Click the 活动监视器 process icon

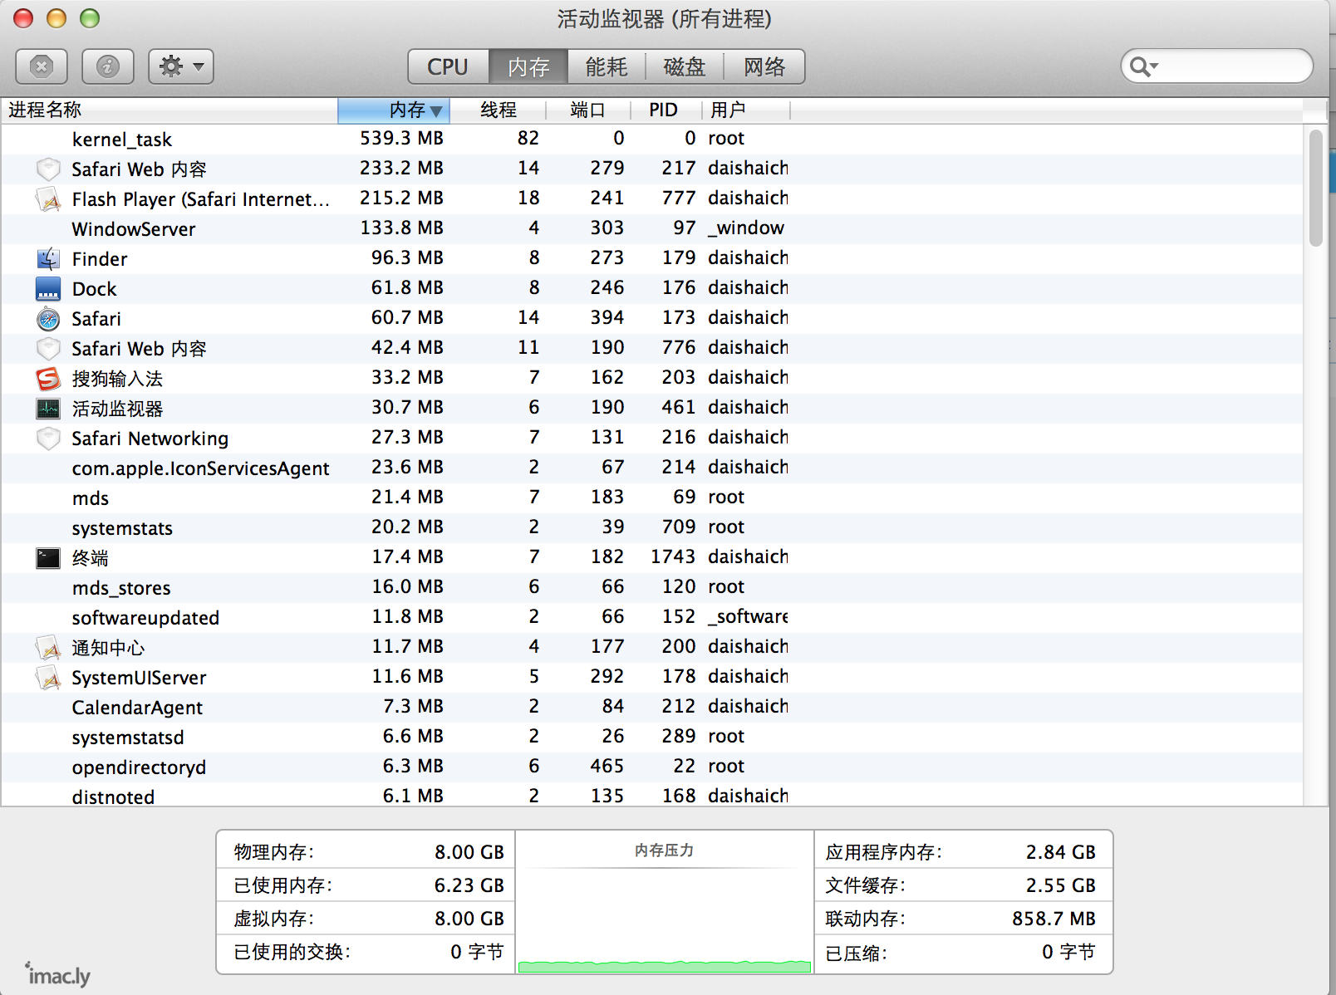[x=48, y=409]
